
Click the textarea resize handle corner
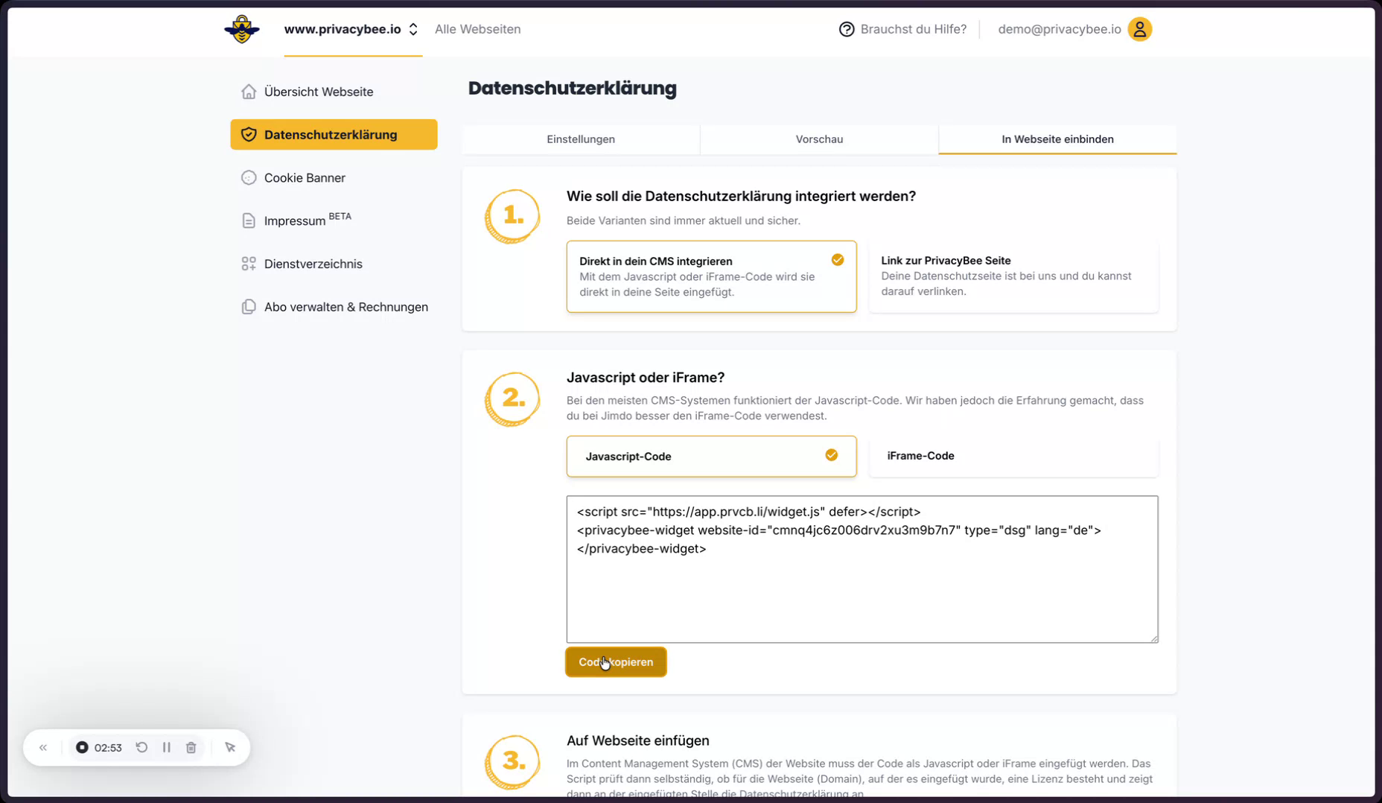click(x=1154, y=638)
